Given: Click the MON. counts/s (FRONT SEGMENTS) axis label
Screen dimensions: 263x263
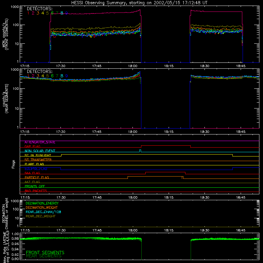Looking at the screenshot, I should tap(5, 34).
